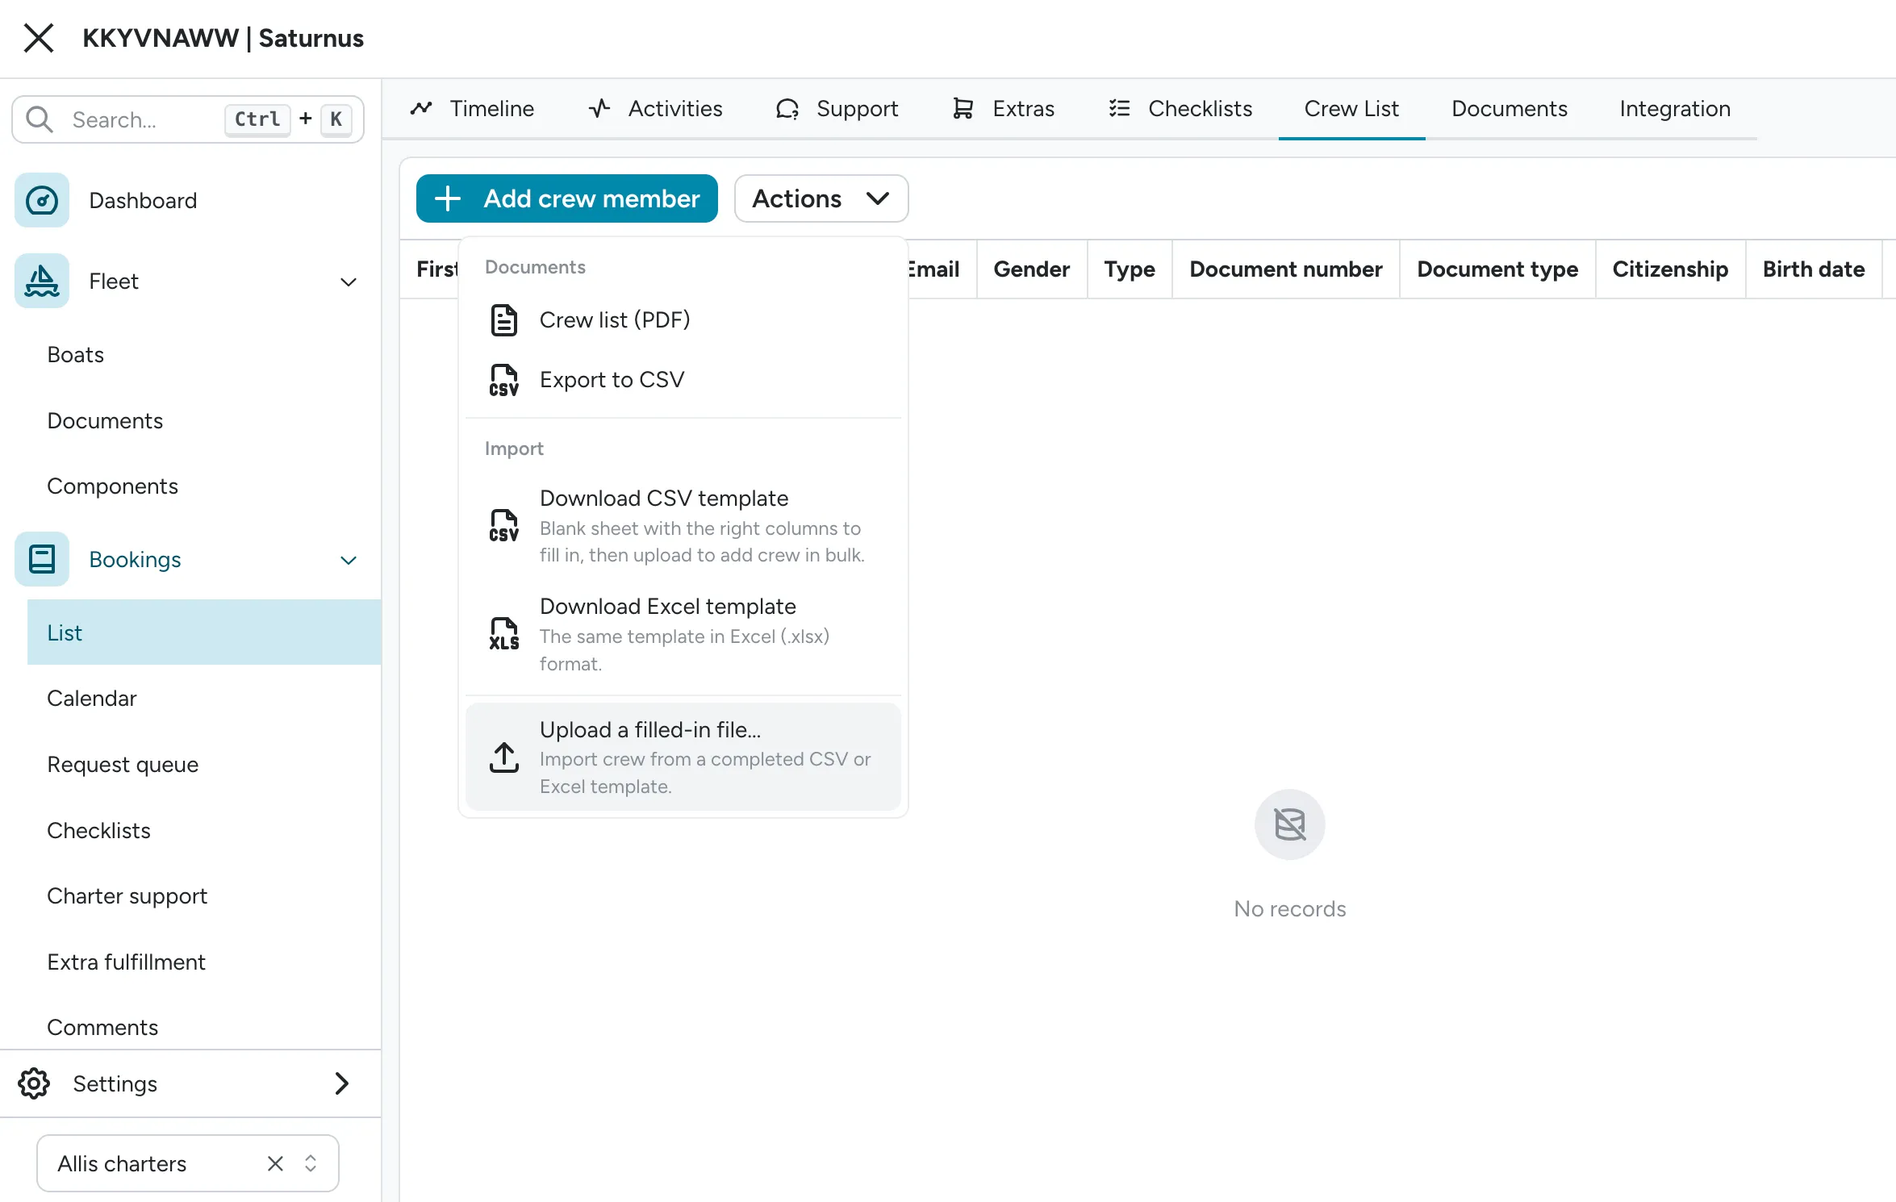Switch to the Timeline tab
The height and width of the screenshot is (1202, 1896).
(472, 109)
